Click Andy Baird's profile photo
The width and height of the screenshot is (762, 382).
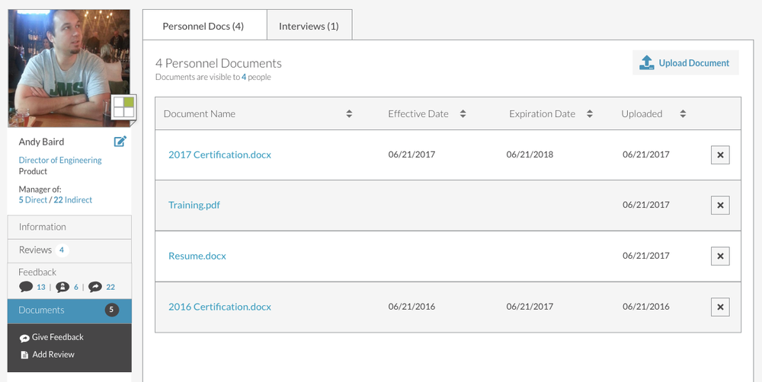coord(69,68)
